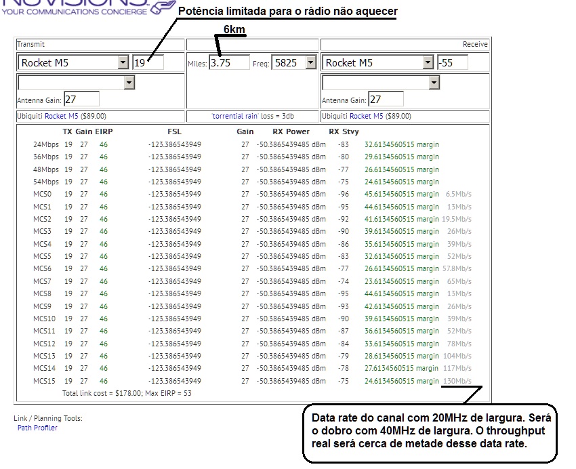The width and height of the screenshot is (576, 469).
Task: Click the Receive Antenna Gain field
Action: 386,99
